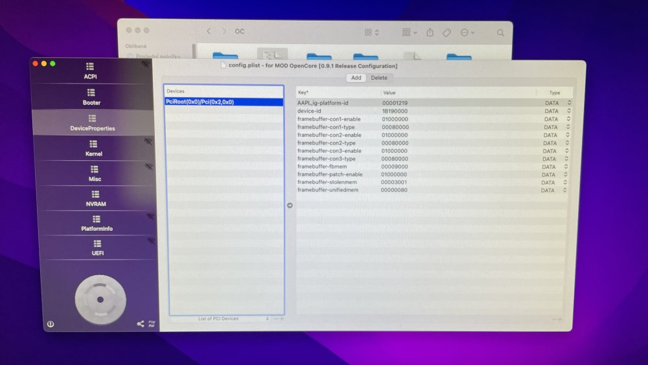Click the Type column header
The width and height of the screenshot is (648, 365).
point(555,93)
